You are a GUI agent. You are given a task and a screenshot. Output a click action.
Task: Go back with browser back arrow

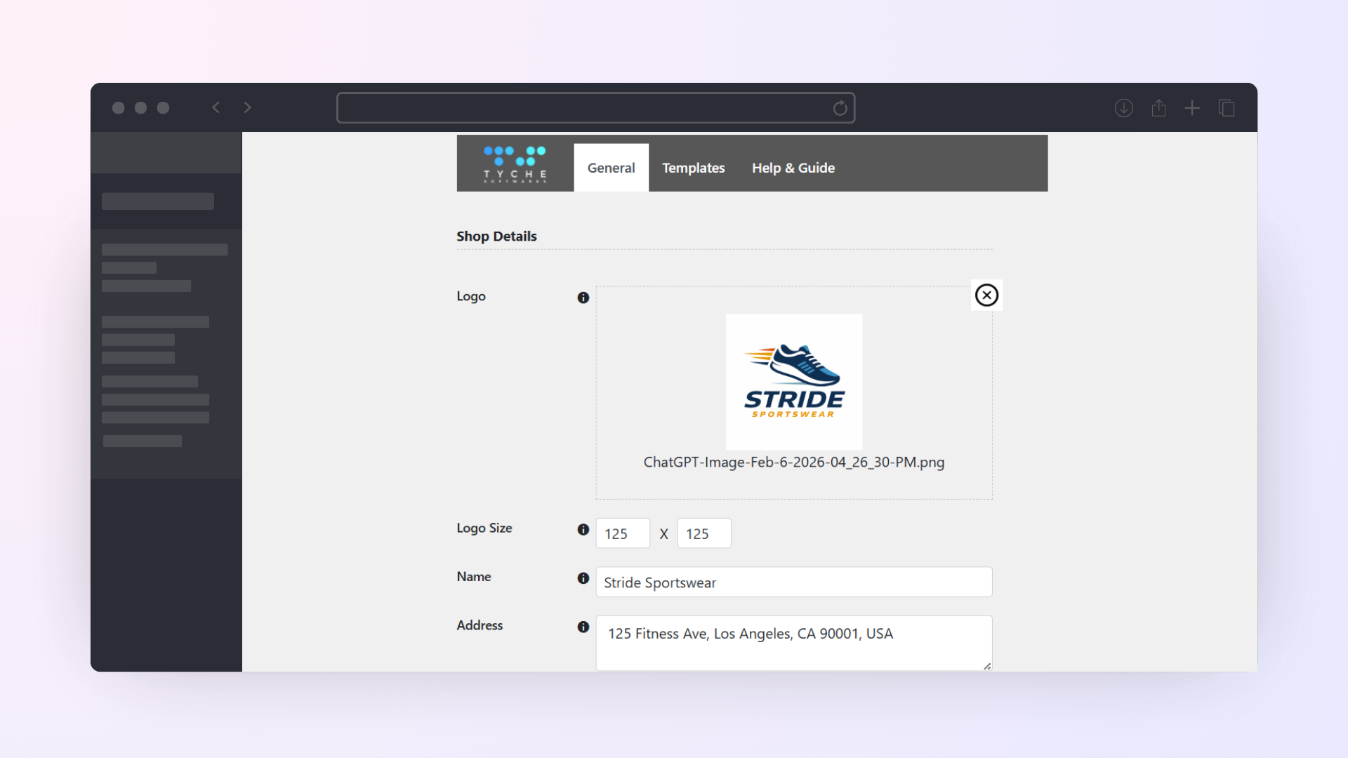[x=216, y=107]
